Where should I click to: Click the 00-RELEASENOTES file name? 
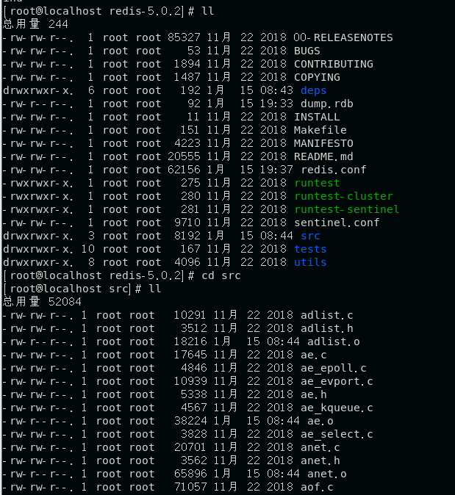(x=343, y=37)
